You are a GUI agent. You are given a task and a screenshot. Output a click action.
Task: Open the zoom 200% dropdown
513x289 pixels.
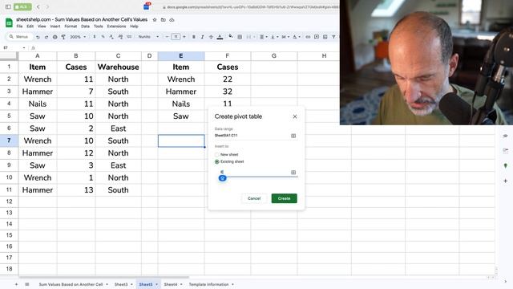[x=78, y=37]
